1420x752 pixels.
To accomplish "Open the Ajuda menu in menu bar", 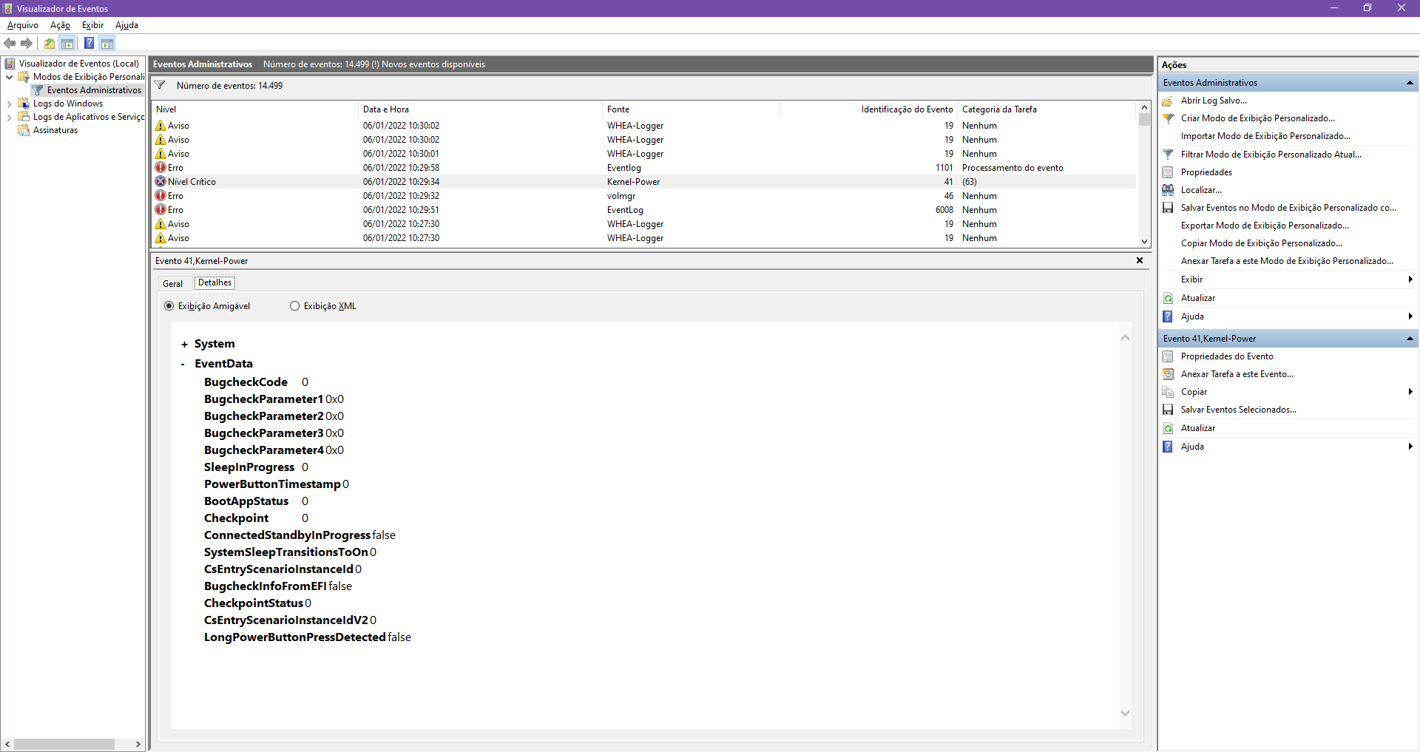I will (x=127, y=25).
